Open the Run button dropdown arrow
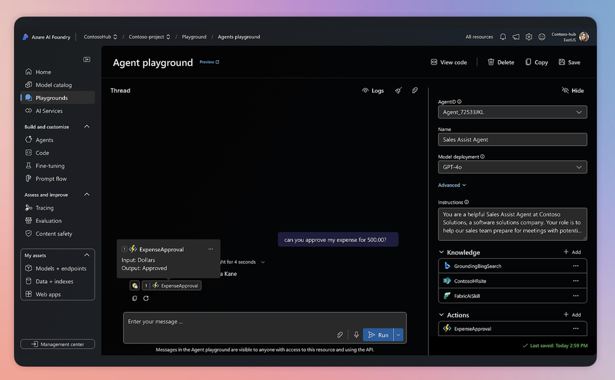615x380 pixels. point(399,335)
